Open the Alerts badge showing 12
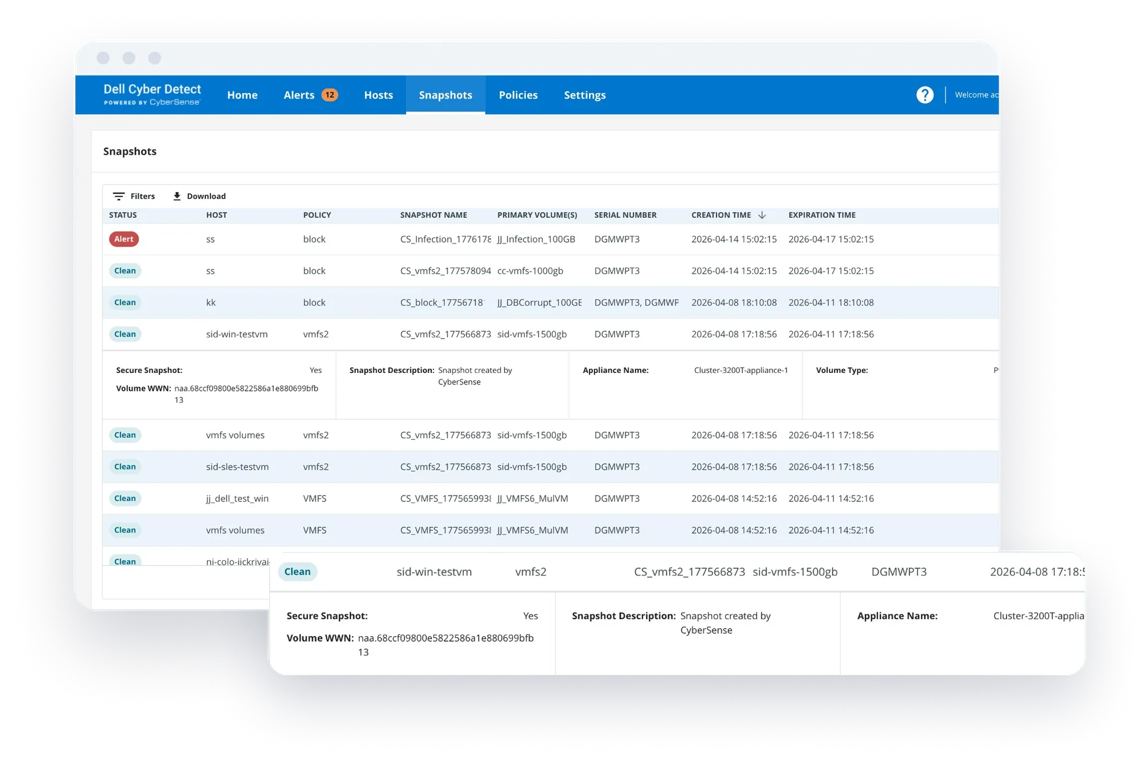This screenshot has height=760, width=1145. pos(330,95)
